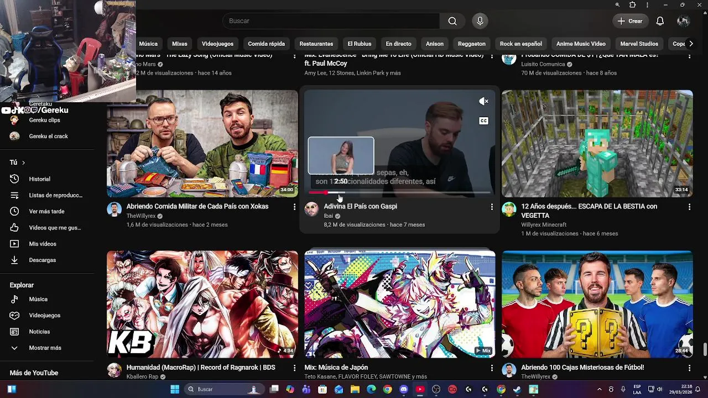Viewport: 708px width, 398px height.
Task: Select the Reggaeton chip
Action: tap(472, 44)
